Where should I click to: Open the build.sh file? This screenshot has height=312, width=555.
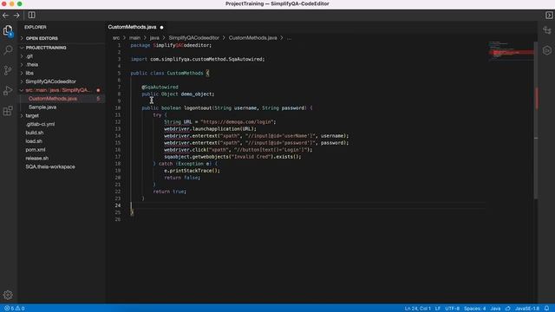click(35, 133)
